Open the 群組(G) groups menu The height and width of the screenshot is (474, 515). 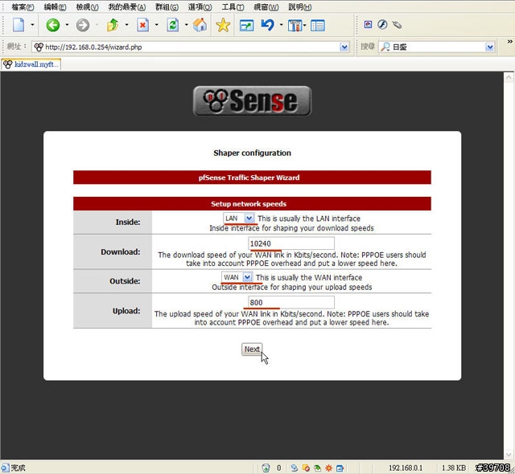tap(167, 7)
